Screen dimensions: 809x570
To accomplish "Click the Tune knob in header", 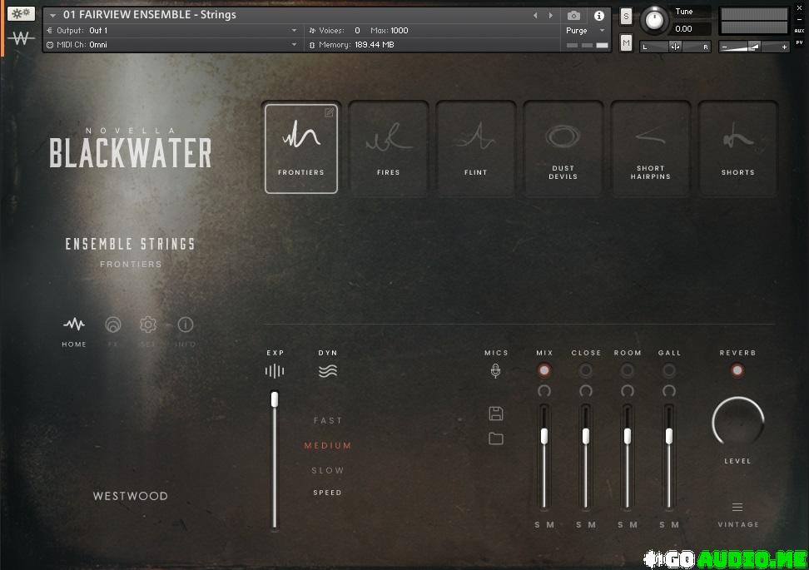I will [x=654, y=20].
